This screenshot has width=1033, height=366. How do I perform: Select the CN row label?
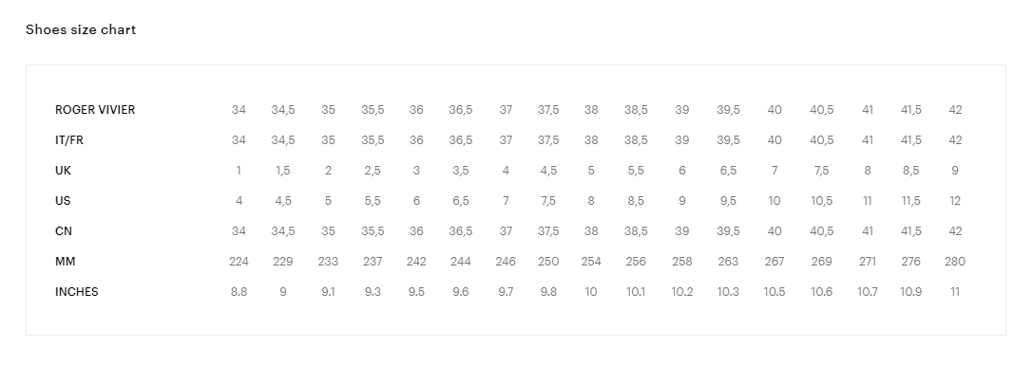64,230
